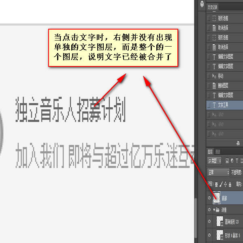The height and width of the screenshot is (243, 243).
Task: Open the 3D panel cube icon
Action: pos(202,4)
